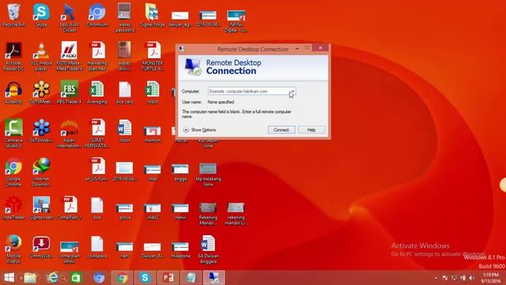Open the Windows Store taskbar icon
The width and height of the screenshot is (506, 285).
[x=76, y=278]
